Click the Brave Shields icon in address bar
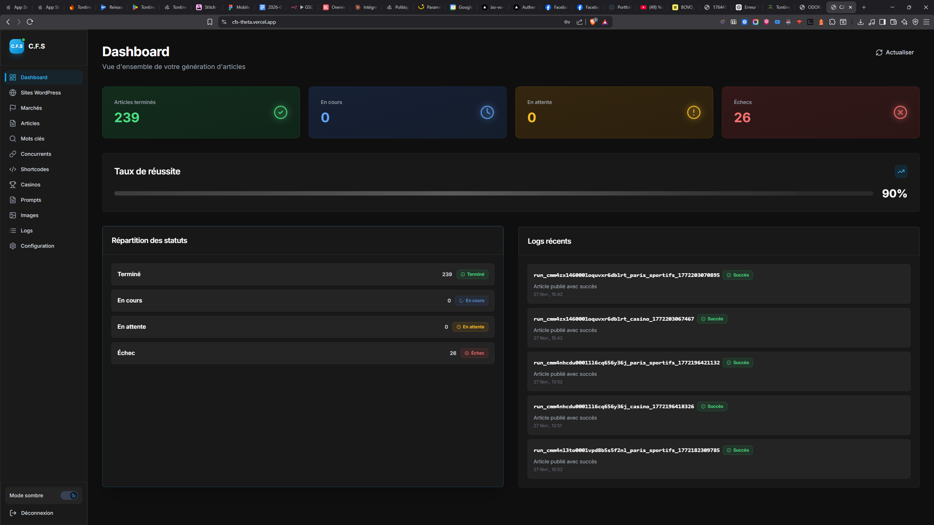 (x=593, y=22)
